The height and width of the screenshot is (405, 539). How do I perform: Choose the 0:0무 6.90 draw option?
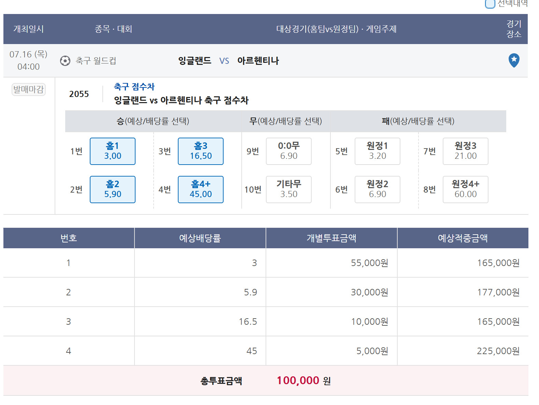(289, 151)
